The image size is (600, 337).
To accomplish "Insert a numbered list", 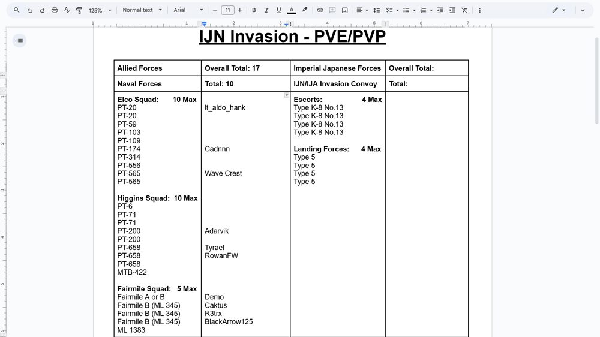I will click(x=423, y=10).
